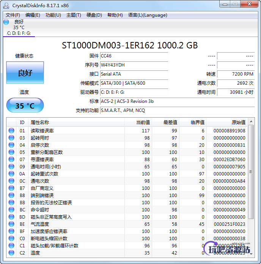Open the 功能(U) menu
Screen dimensions: 261x264
click(53, 15)
